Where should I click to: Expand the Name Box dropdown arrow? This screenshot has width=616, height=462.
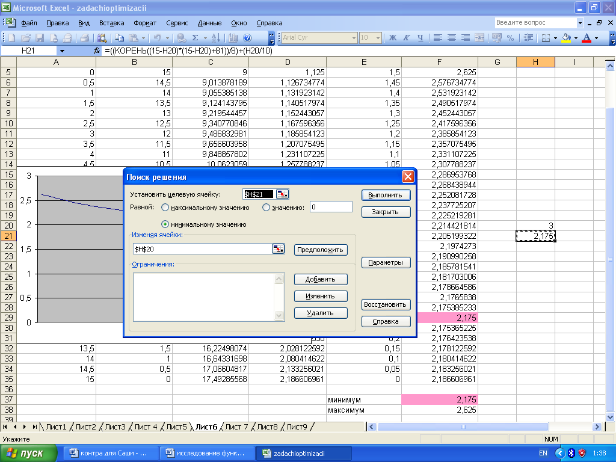pyautogui.click(x=61, y=51)
